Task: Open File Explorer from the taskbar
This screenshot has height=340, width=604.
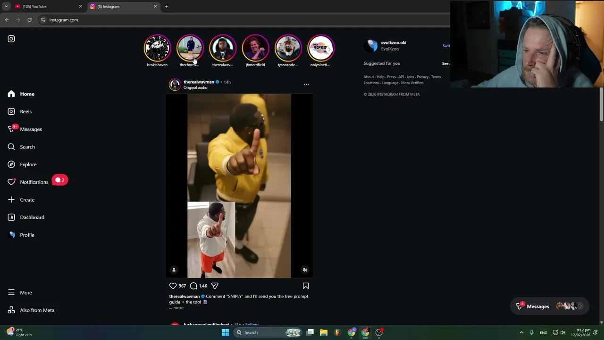Action: (x=324, y=332)
